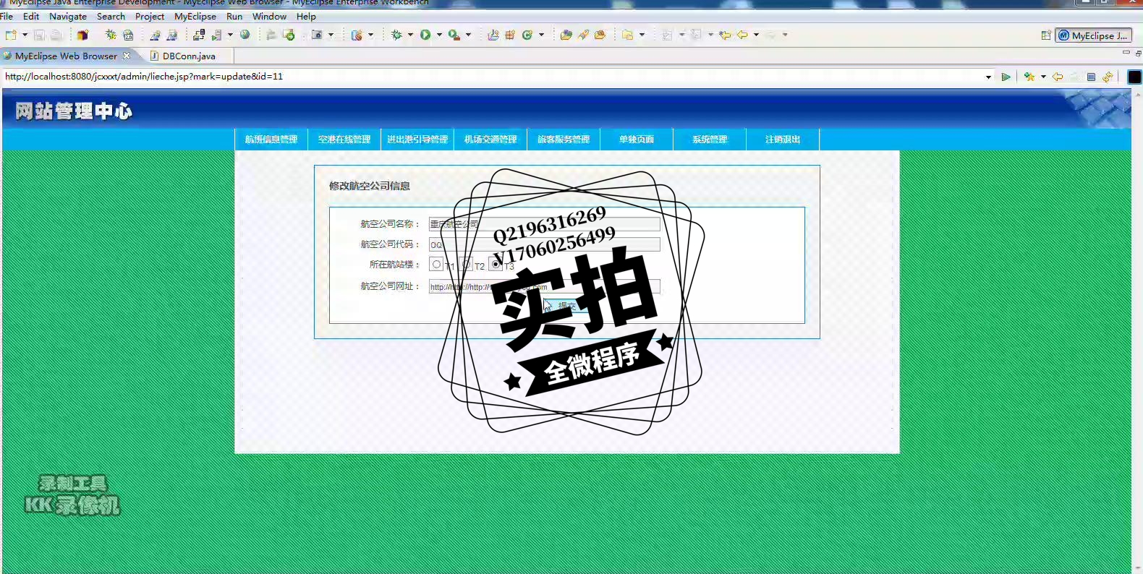
Task: Open 进出港引导管理 navigation item
Action: (x=417, y=140)
